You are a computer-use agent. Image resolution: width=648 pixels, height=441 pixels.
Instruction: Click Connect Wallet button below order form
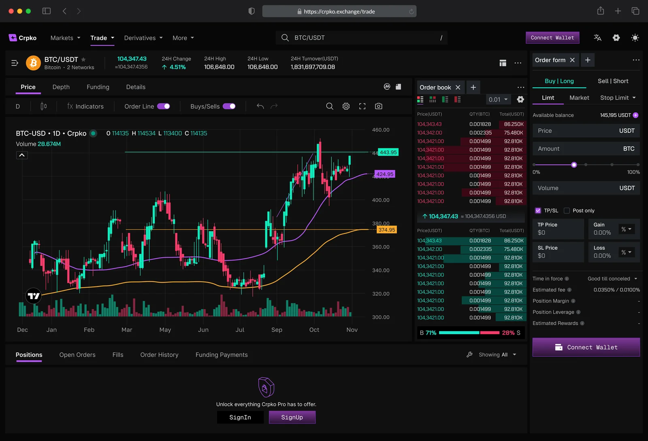[x=586, y=347]
